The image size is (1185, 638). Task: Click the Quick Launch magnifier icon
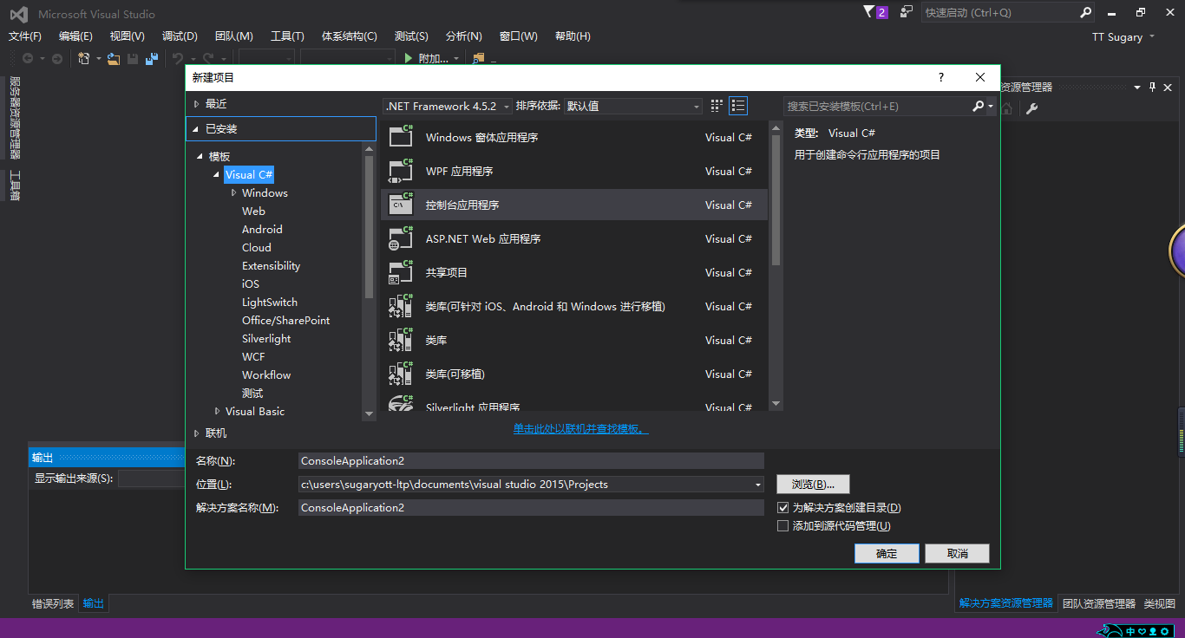(1085, 12)
